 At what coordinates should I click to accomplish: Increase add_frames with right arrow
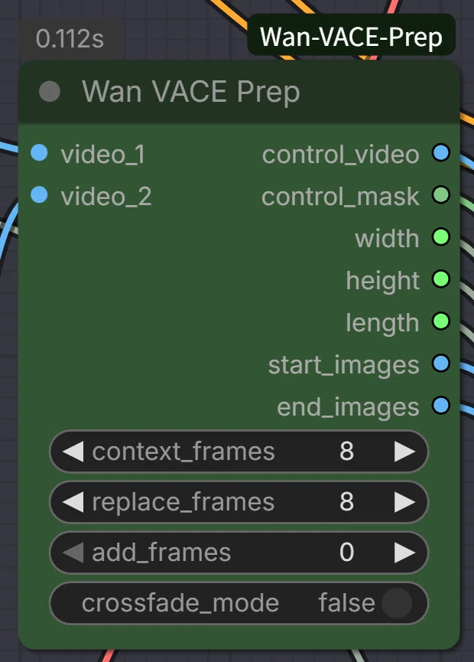404,553
